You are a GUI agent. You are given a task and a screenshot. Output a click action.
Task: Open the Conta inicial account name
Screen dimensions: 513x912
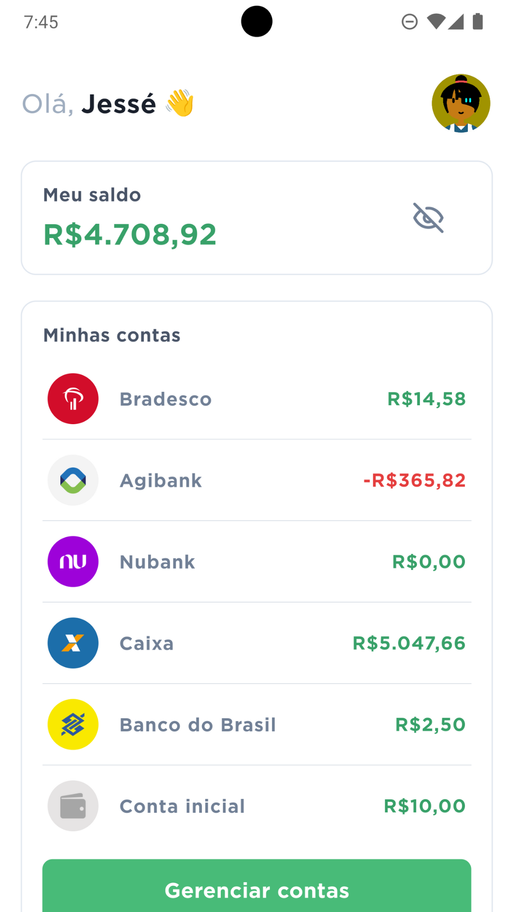pos(182,807)
